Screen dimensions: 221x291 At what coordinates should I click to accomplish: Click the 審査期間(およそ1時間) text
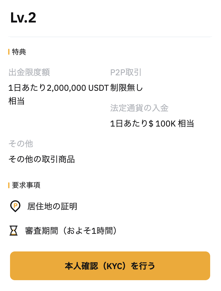point(71,231)
